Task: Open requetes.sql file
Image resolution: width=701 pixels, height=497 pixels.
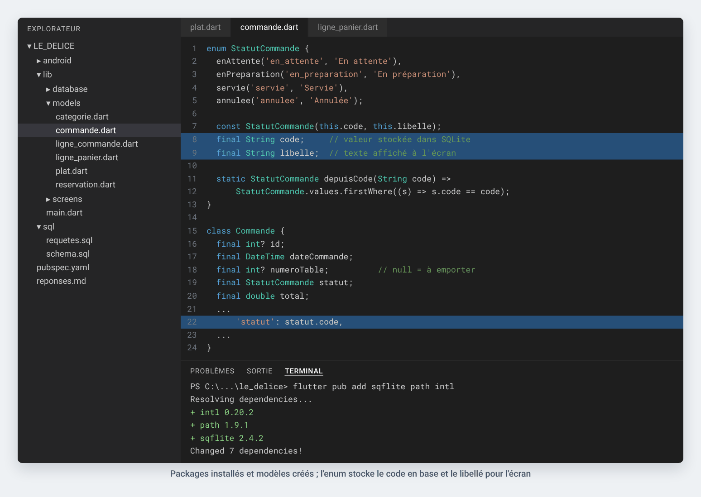Action: pyautogui.click(x=99, y=240)
